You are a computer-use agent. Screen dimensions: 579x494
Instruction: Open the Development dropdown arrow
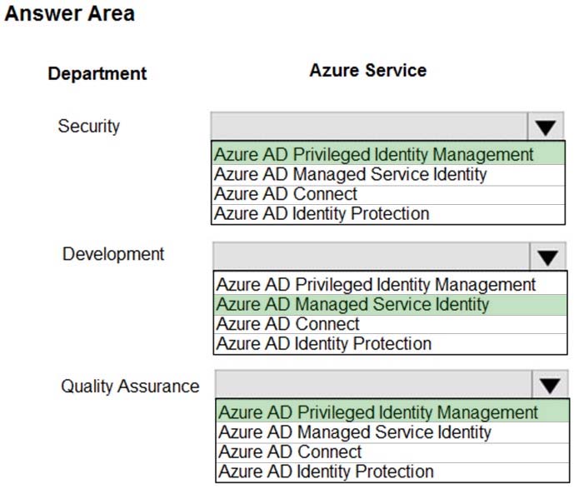[547, 257]
